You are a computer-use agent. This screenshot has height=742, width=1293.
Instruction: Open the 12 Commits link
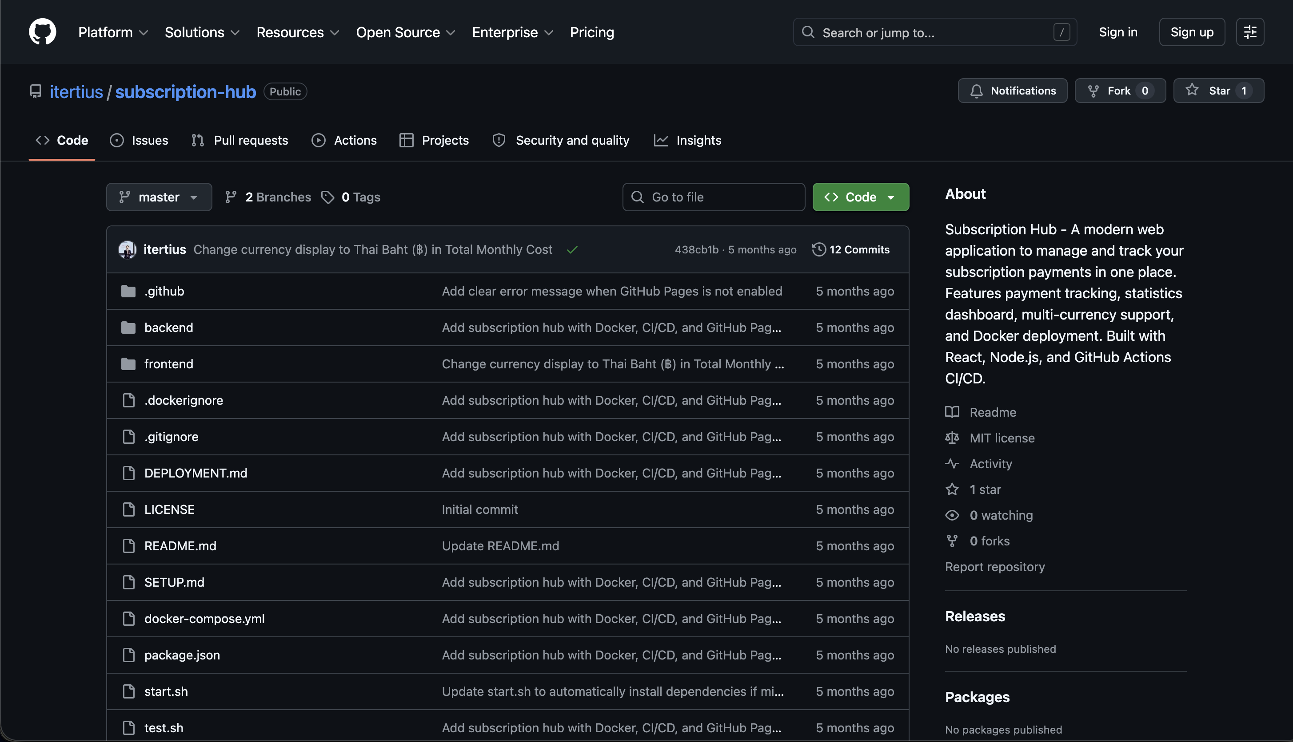point(850,249)
